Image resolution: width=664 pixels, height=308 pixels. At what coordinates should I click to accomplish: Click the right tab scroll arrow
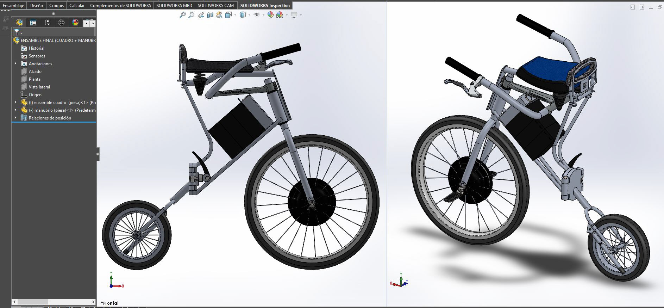click(93, 23)
